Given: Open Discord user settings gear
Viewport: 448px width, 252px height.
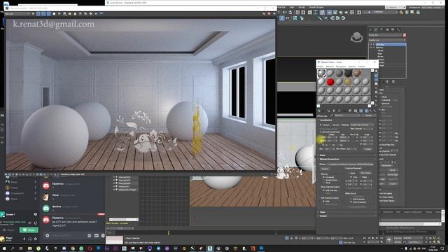Looking at the screenshot, I should click(x=36, y=239).
